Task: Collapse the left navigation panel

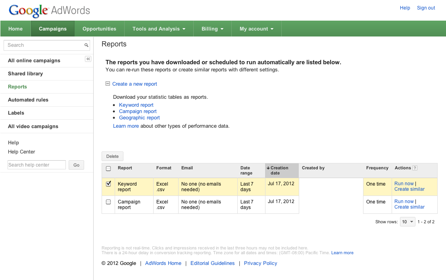Action: 88,59
